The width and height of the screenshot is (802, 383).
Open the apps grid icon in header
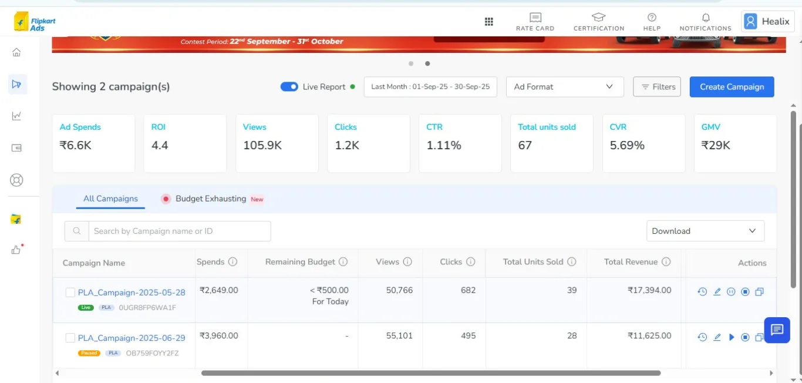click(488, 22)
